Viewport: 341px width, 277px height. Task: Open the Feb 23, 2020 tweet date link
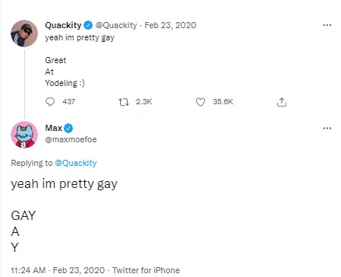click(170, 25)
